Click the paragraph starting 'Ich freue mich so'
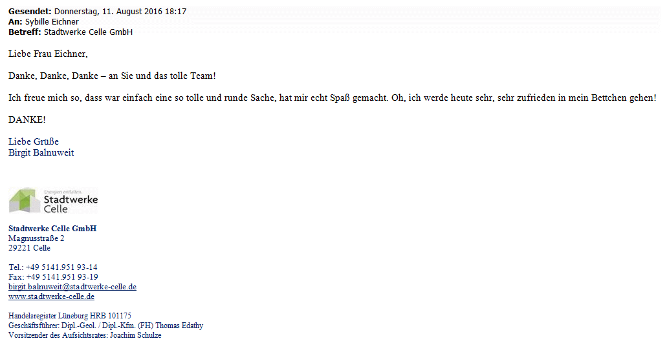The image size is (667, 352). pyautogui.click(x=332, y=98)
